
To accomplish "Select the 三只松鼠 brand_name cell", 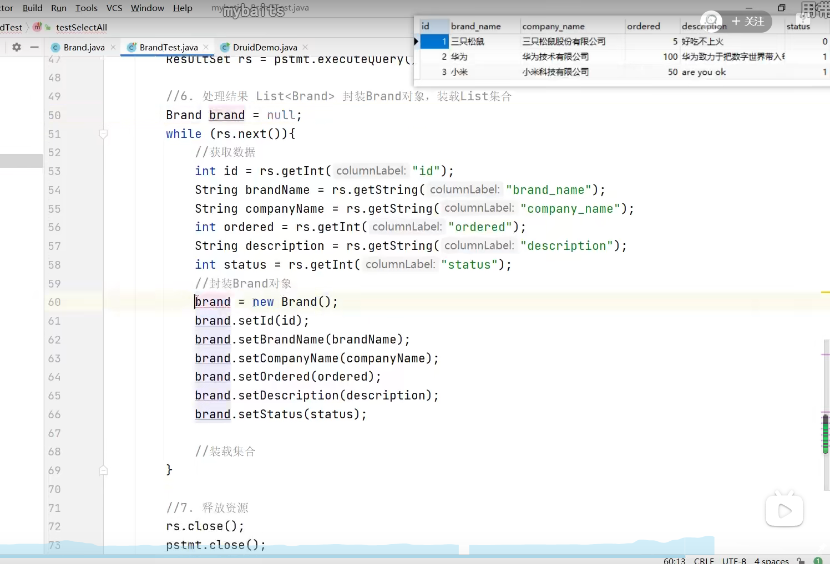I will (x=484, y=42).
